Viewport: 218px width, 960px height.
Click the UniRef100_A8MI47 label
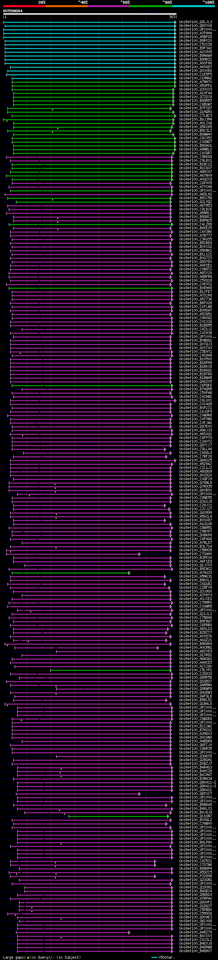click(x=195, y=172)
